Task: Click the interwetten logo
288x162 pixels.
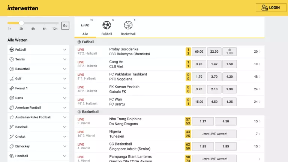Action: point(23,8)
